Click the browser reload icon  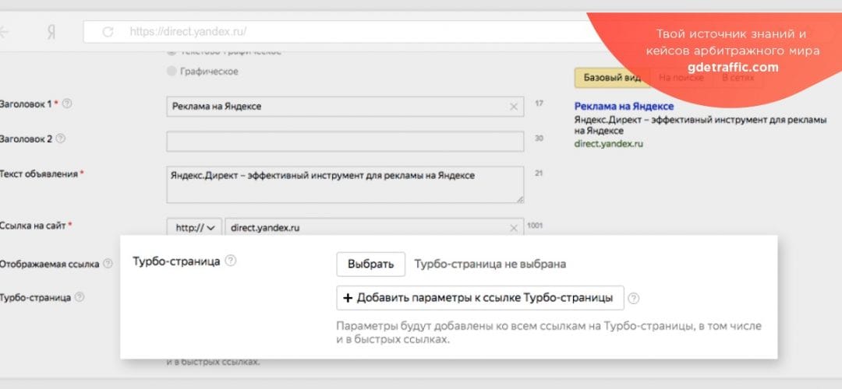[x=108, y=32]
